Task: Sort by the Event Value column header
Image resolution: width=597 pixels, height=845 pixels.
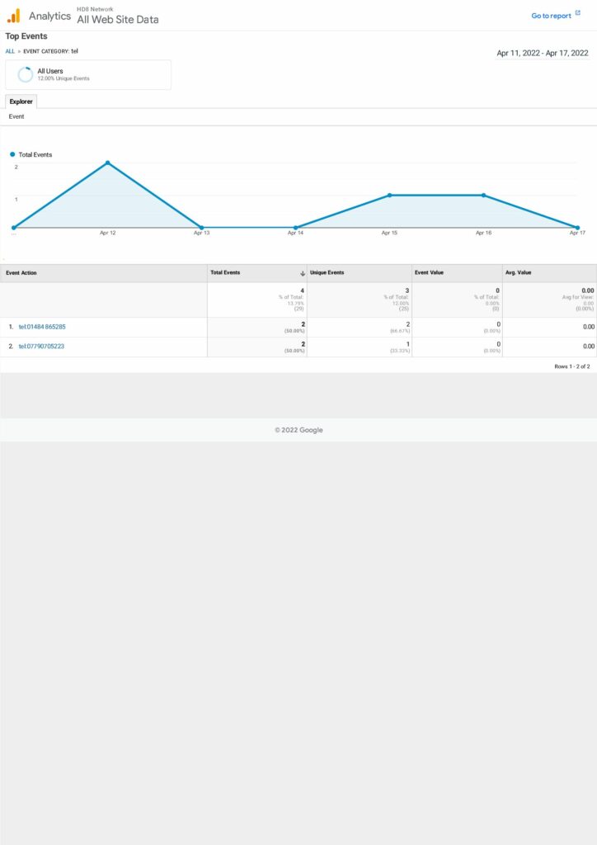Action: click(x=429, y=273)
